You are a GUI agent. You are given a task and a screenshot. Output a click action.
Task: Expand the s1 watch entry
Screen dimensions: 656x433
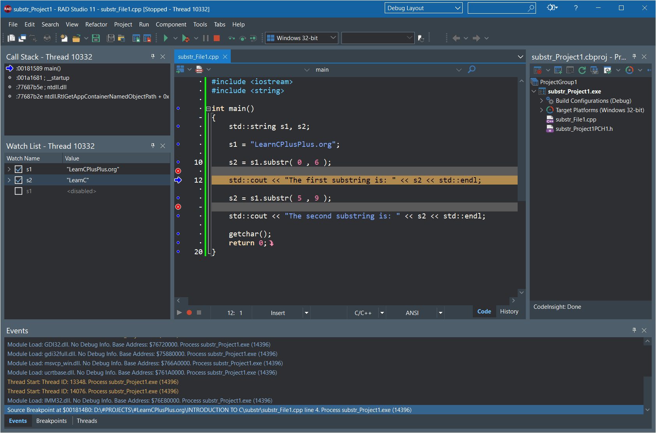coord(9,169)
